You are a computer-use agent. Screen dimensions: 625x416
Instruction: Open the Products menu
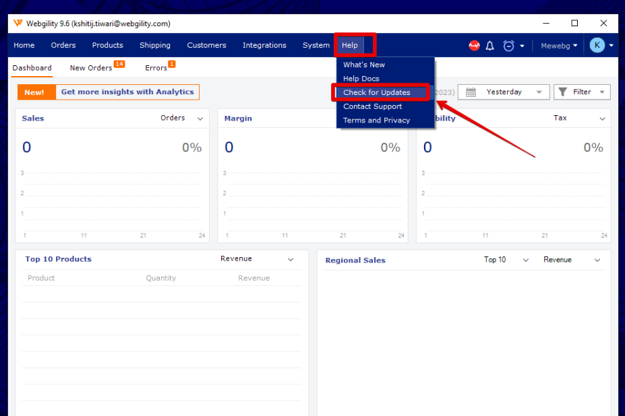(108, 45)
